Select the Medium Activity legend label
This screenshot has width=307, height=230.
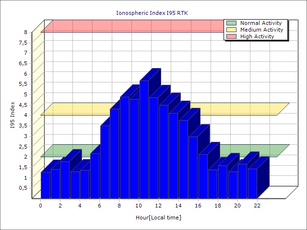261,30
